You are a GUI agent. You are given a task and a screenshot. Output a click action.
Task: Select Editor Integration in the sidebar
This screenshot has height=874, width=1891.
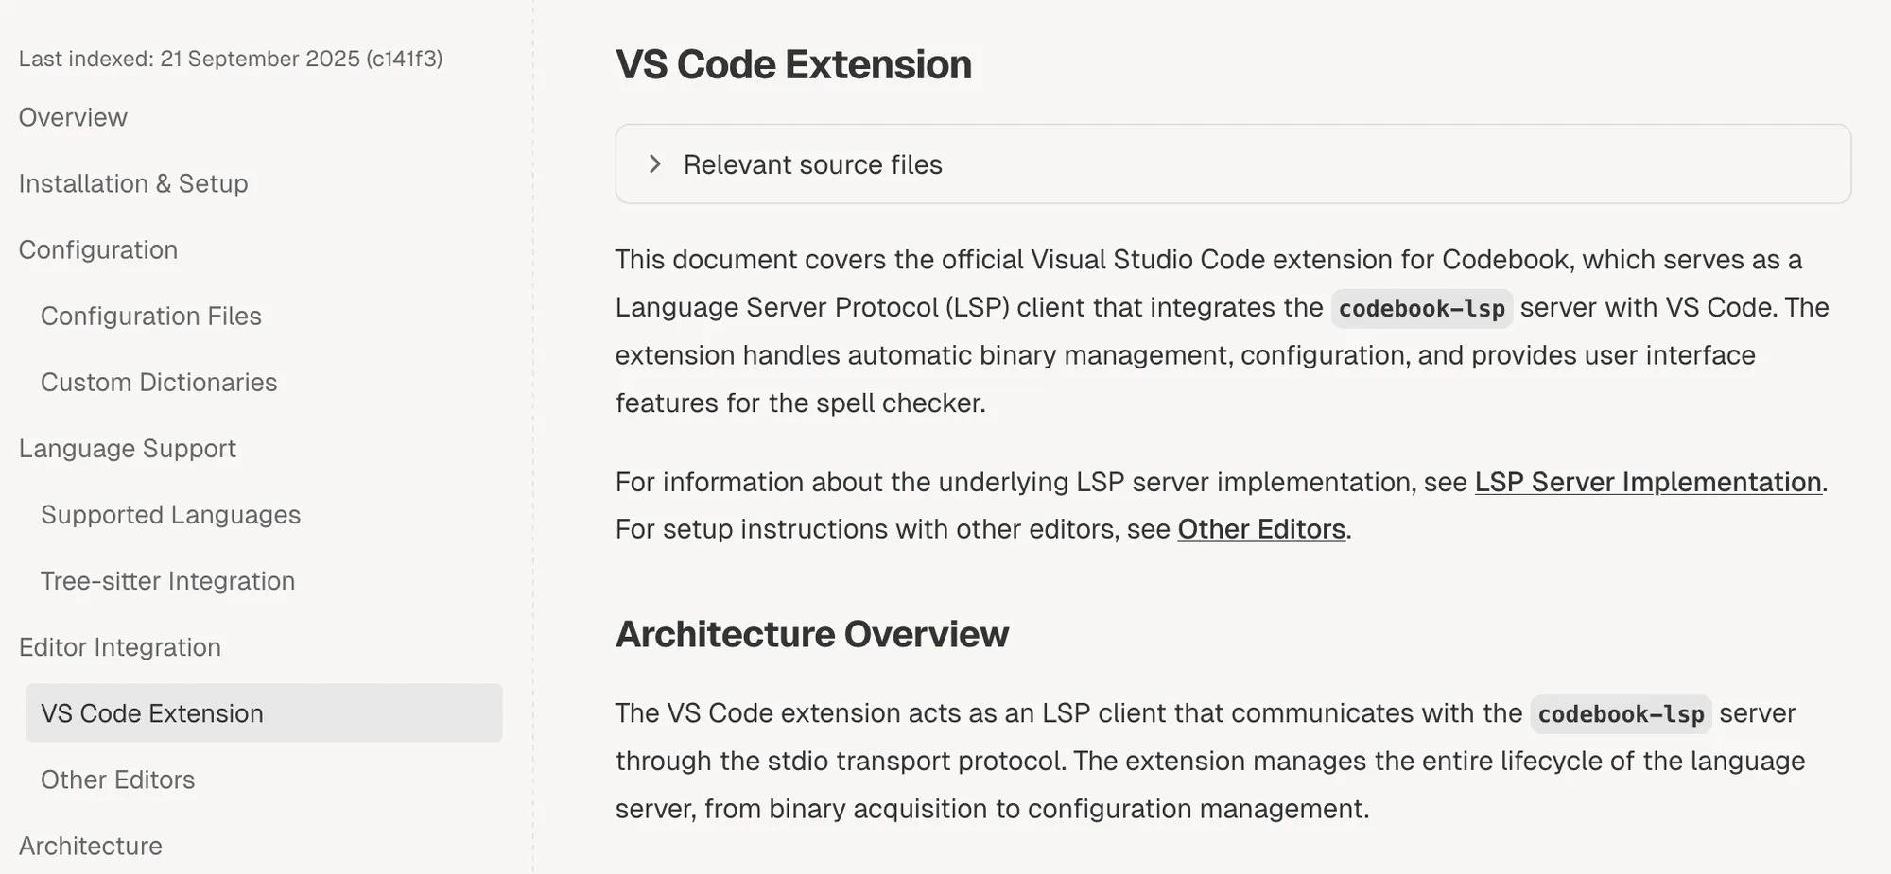coord(120,646)
